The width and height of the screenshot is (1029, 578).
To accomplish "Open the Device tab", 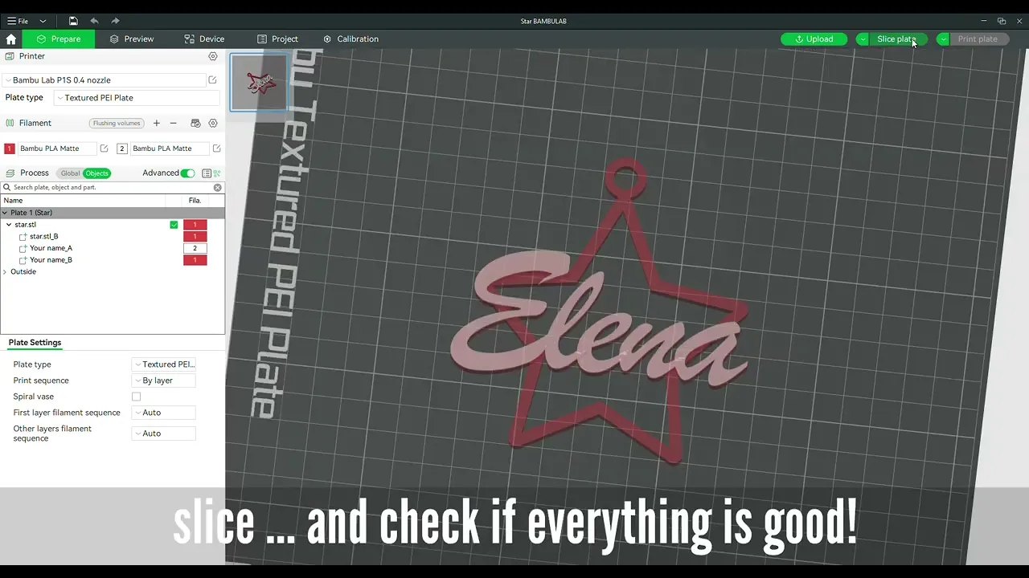I will [x=204, y=39].
